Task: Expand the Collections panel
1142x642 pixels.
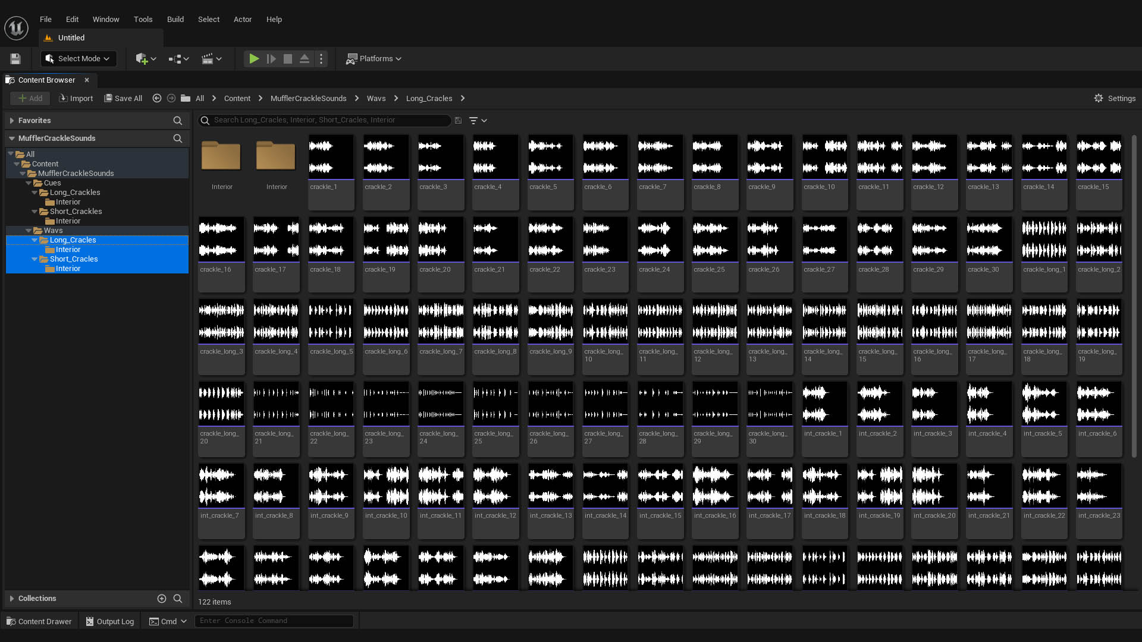Action: [x=12, y=599]
